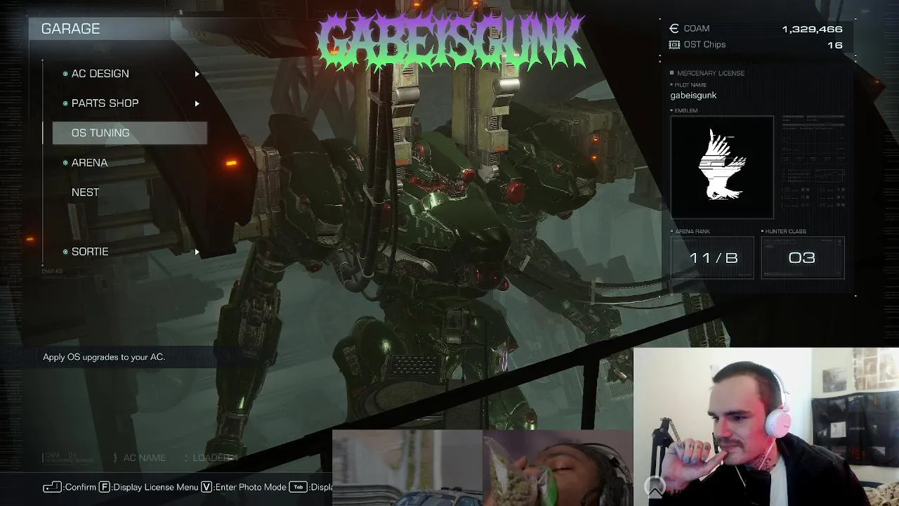Click the Display License Menu prompt
The width and height of the screenshot is (899, 506).
pyautogui.click(x=154, y=487)
